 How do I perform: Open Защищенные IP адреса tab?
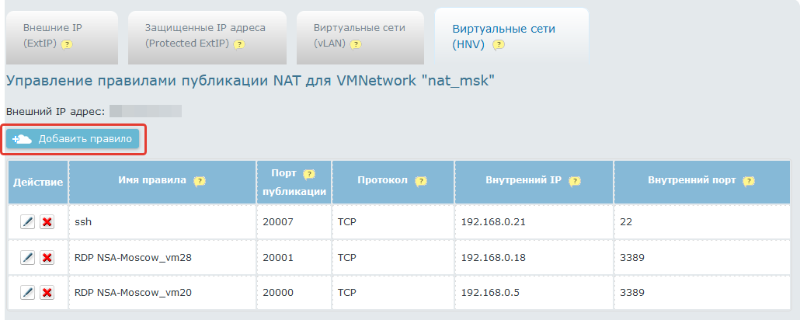click(x=205, y=35)
